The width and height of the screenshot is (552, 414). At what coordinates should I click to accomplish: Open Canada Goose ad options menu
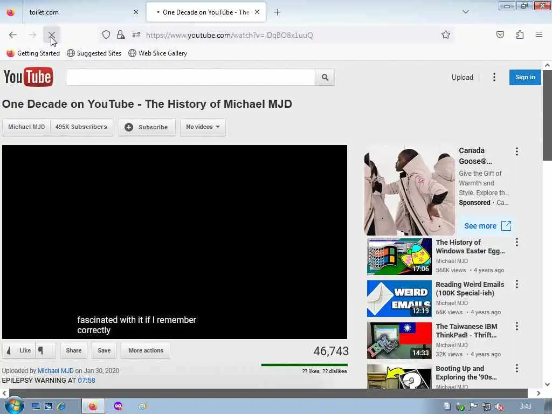pyautogui.click(x=517, y=151)
